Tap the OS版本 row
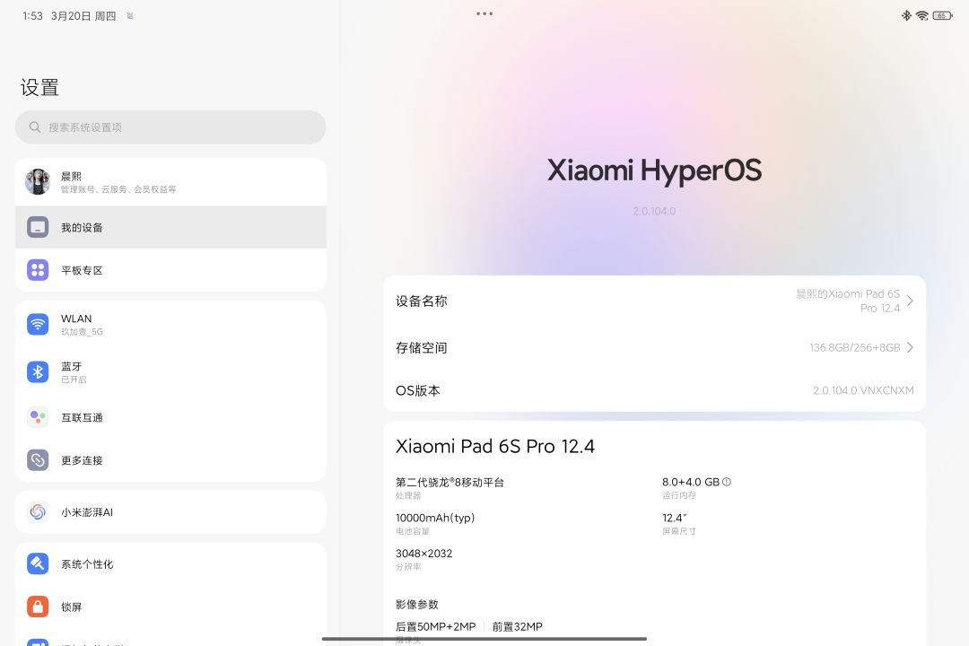 (654, 390)
